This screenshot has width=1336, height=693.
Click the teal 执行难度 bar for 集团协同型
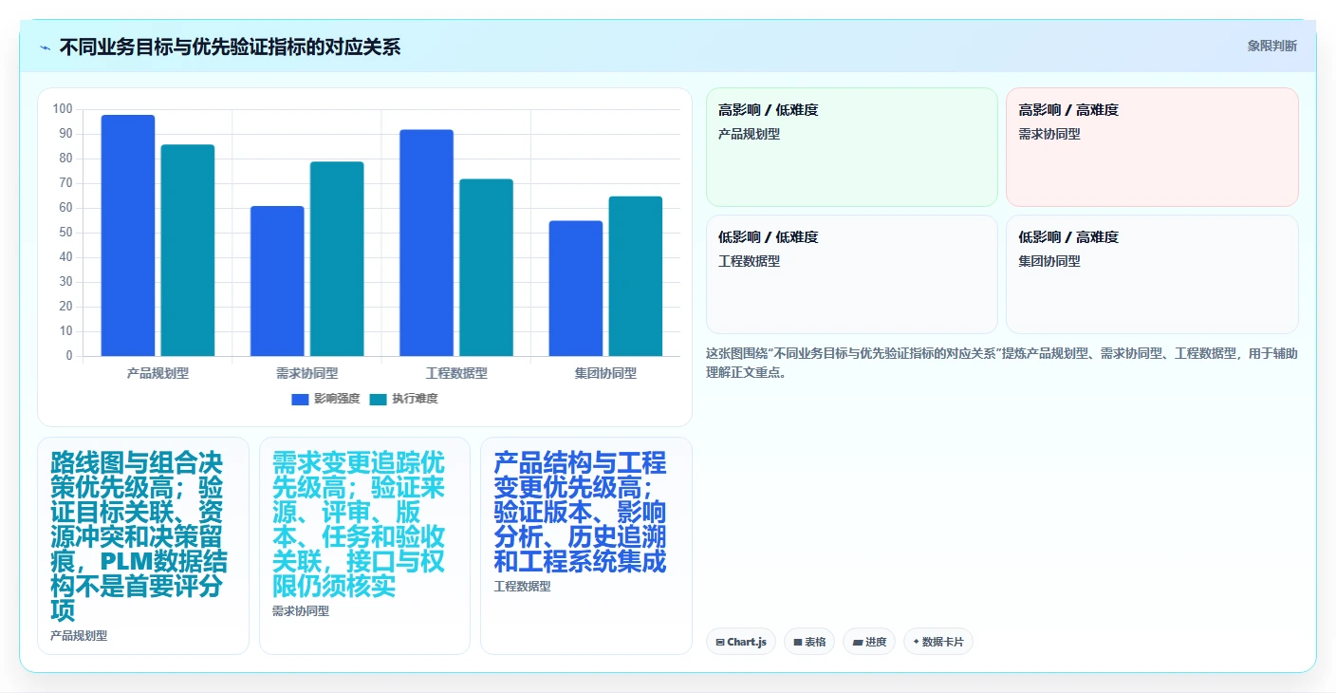[635, 276]
